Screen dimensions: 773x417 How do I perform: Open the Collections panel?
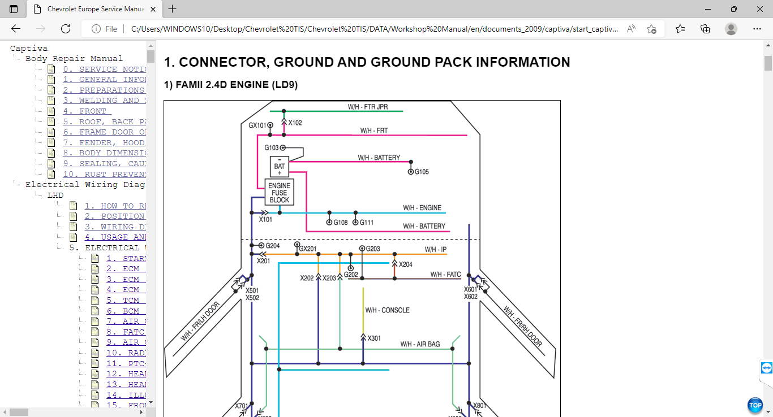705,29
